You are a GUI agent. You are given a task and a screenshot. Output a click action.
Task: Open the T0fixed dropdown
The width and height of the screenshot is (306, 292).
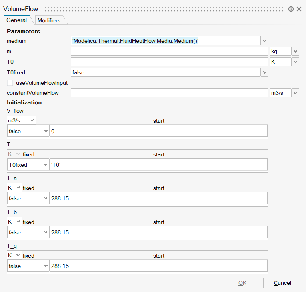(264, 72)
